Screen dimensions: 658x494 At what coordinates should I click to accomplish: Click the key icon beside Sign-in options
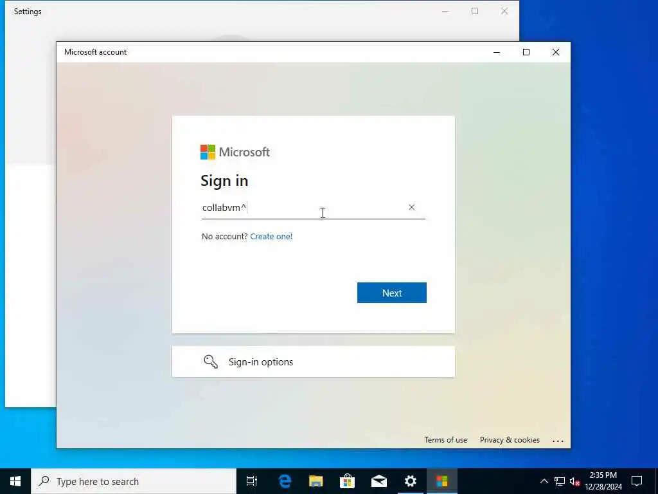[x=211, y=361]
